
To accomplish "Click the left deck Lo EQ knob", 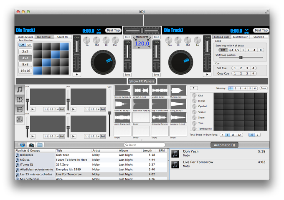I will click(87, 40).
